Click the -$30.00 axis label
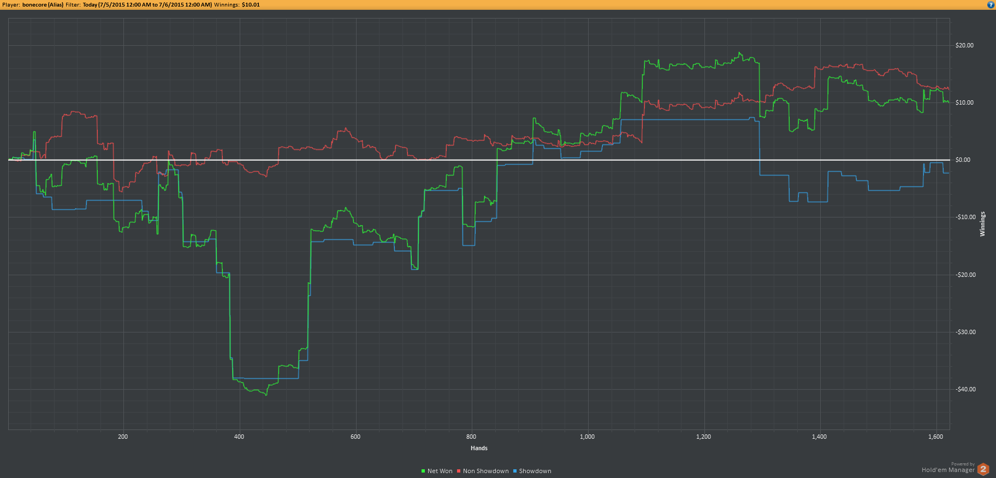This screenshot has width=996, height=478. point(965,332)
